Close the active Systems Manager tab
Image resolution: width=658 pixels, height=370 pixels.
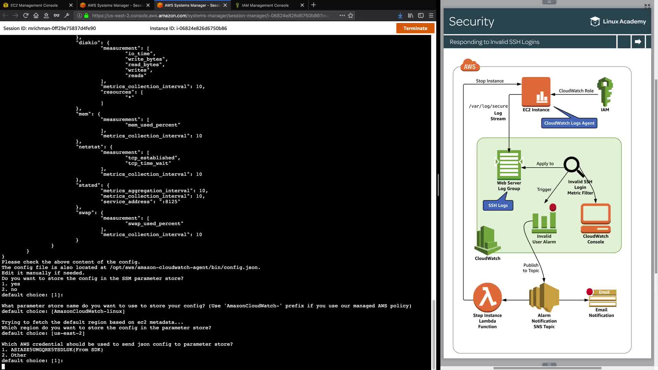pyautogui.click(x=225, y=5)
